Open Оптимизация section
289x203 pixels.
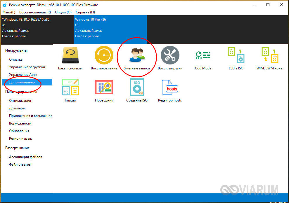click(x=20, y=101)
